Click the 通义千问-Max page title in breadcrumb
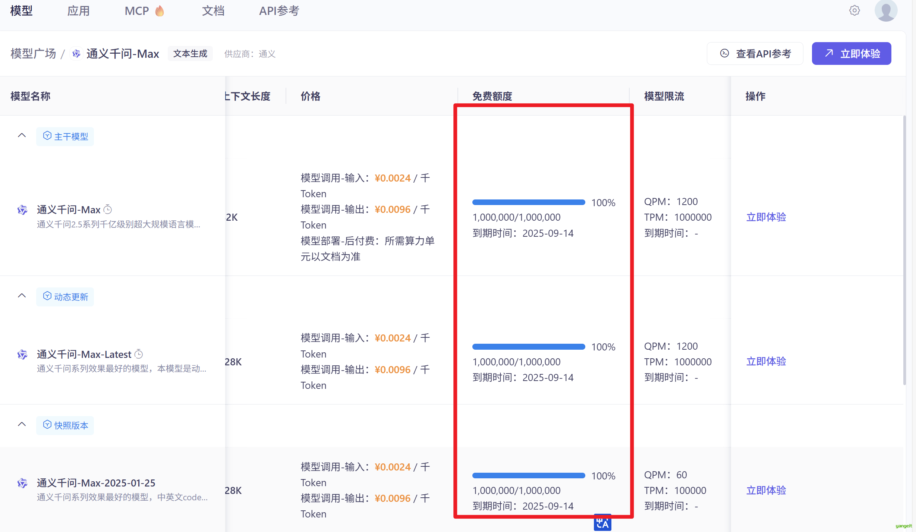This screenshot has width=916, height=532. [123, 54]
